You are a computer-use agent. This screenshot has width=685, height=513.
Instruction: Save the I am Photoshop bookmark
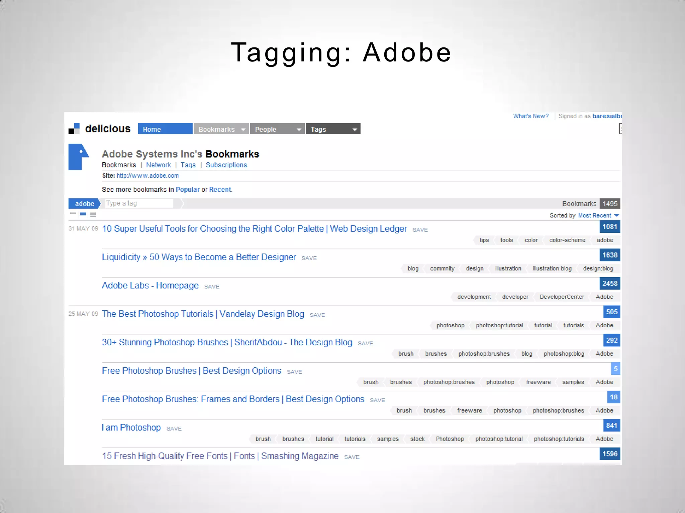174,429
